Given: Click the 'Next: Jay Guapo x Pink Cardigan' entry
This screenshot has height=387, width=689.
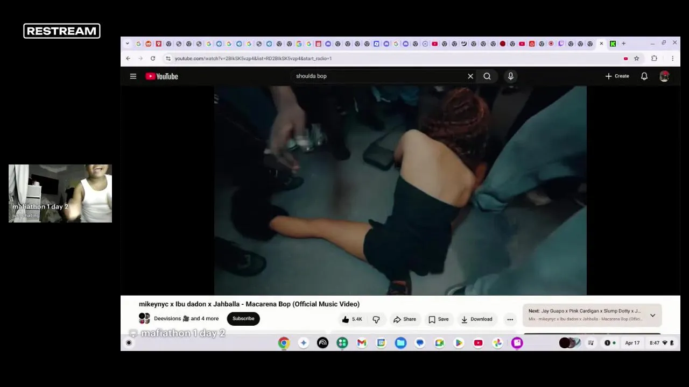Looking at the screenshot, I should 585,311.
